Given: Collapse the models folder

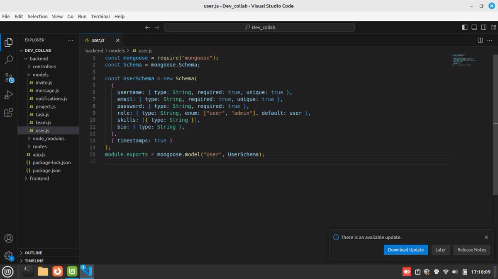Looking at the screenshot, I should [x=48, y=75].
